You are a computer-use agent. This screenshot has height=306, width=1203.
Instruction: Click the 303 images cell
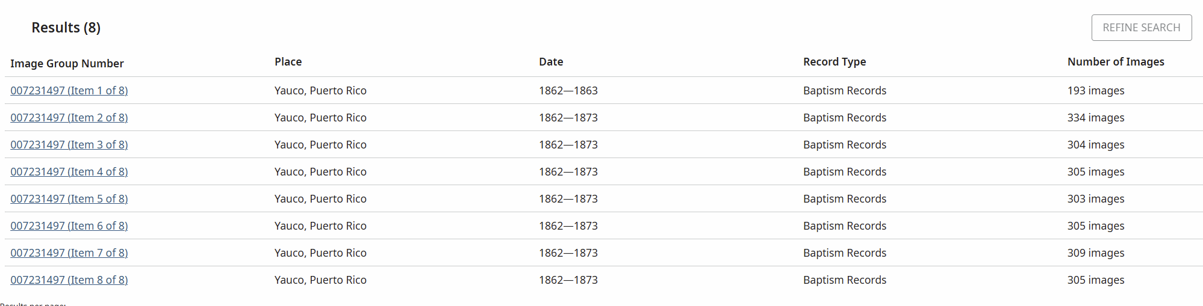[x=1095, y=199]
